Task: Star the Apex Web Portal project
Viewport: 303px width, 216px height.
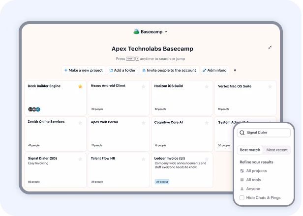Action: click(x=144, y=123)
